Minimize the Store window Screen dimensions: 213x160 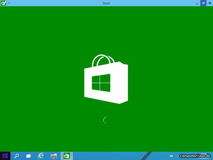pyautogui.click(x=197, y=3)
